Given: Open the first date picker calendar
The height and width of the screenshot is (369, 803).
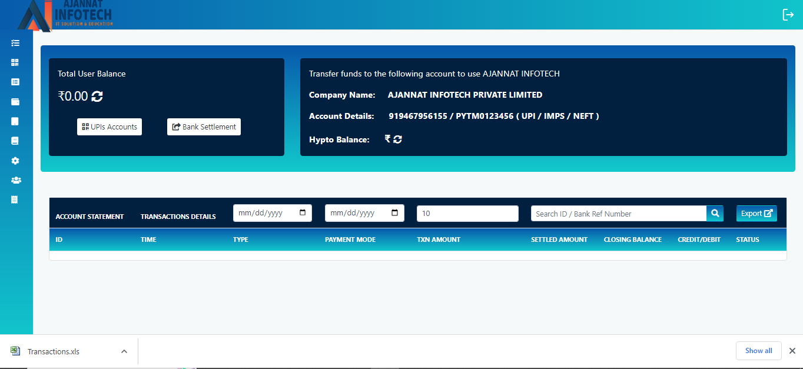Looking at the screenshot, I should [303, 213].
